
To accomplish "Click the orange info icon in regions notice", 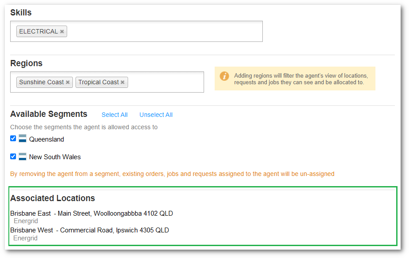I will point(224,76).
